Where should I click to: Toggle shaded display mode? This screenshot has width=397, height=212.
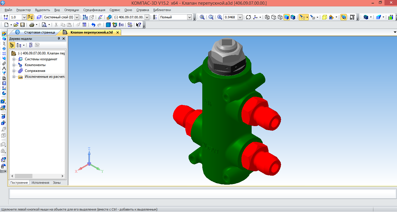(x=286, y=17)
